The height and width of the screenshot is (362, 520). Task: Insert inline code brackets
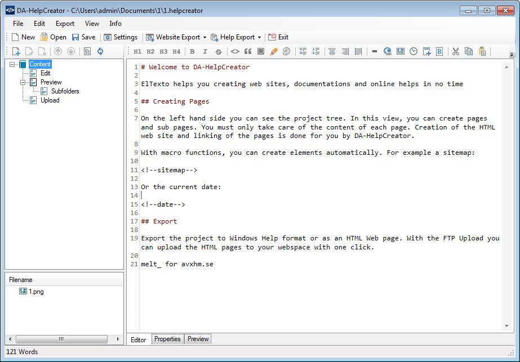[235, 51]
